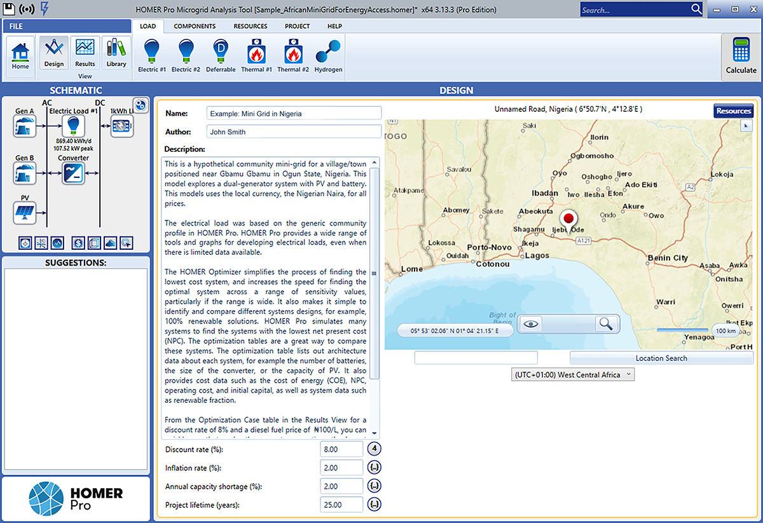Screen dimensions: 763x523
Task: Open the Library view
Action: pyautogui.click(x=116, y=51)
